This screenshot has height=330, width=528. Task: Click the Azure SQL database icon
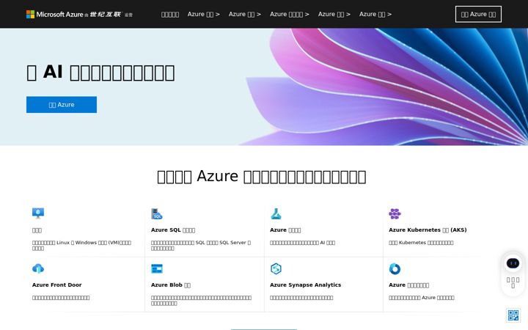pos(157,213)
